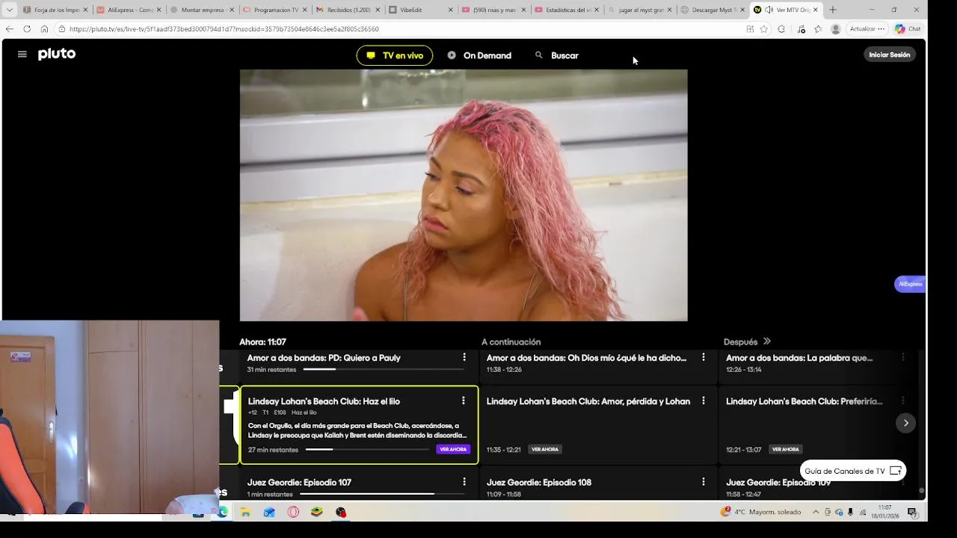The image size is (957, 538).
Task: Select Lindsay Lohan's Beach Club: Preferiría...
Action: pos(804,401)
